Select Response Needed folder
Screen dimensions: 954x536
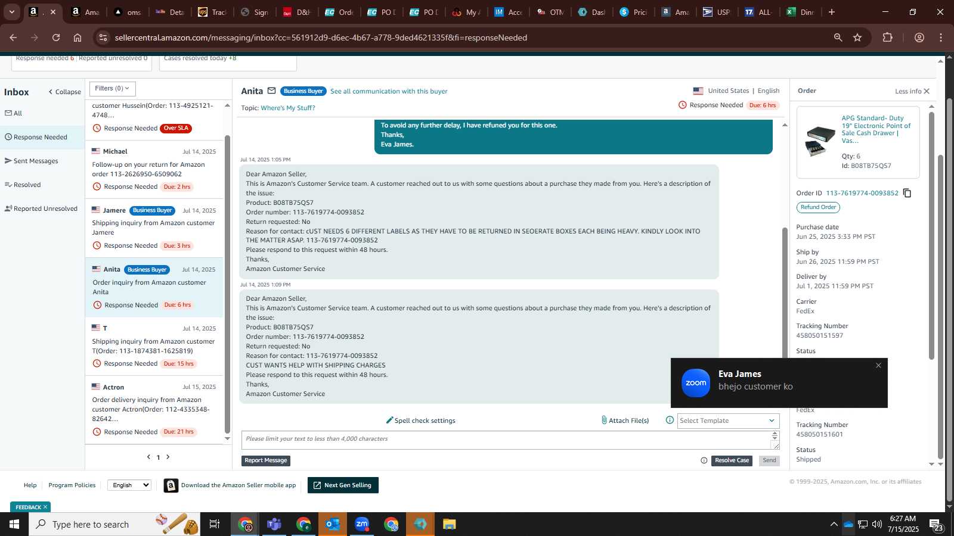[x=42, y=137]
